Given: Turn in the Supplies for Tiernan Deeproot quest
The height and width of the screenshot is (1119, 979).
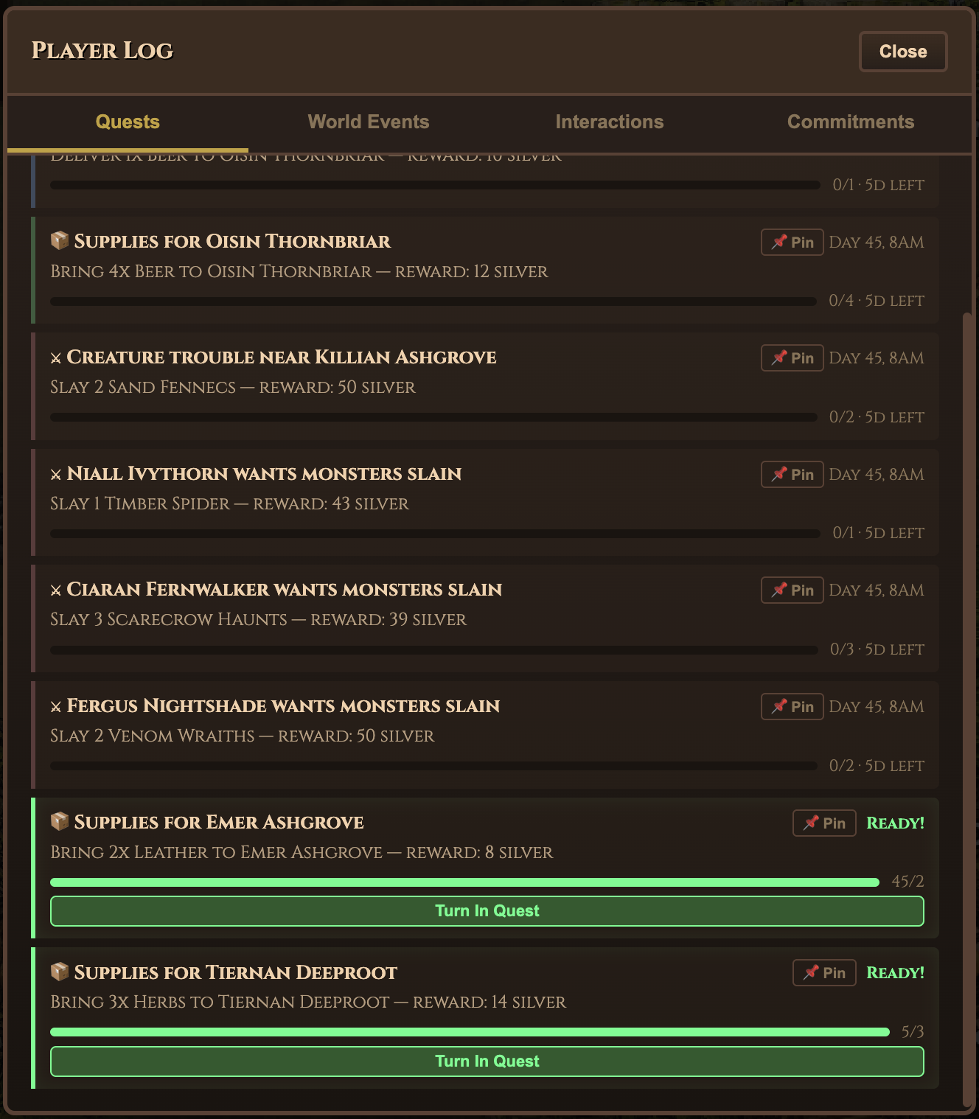Looking at the screenshot, I should pos(487,1062).
